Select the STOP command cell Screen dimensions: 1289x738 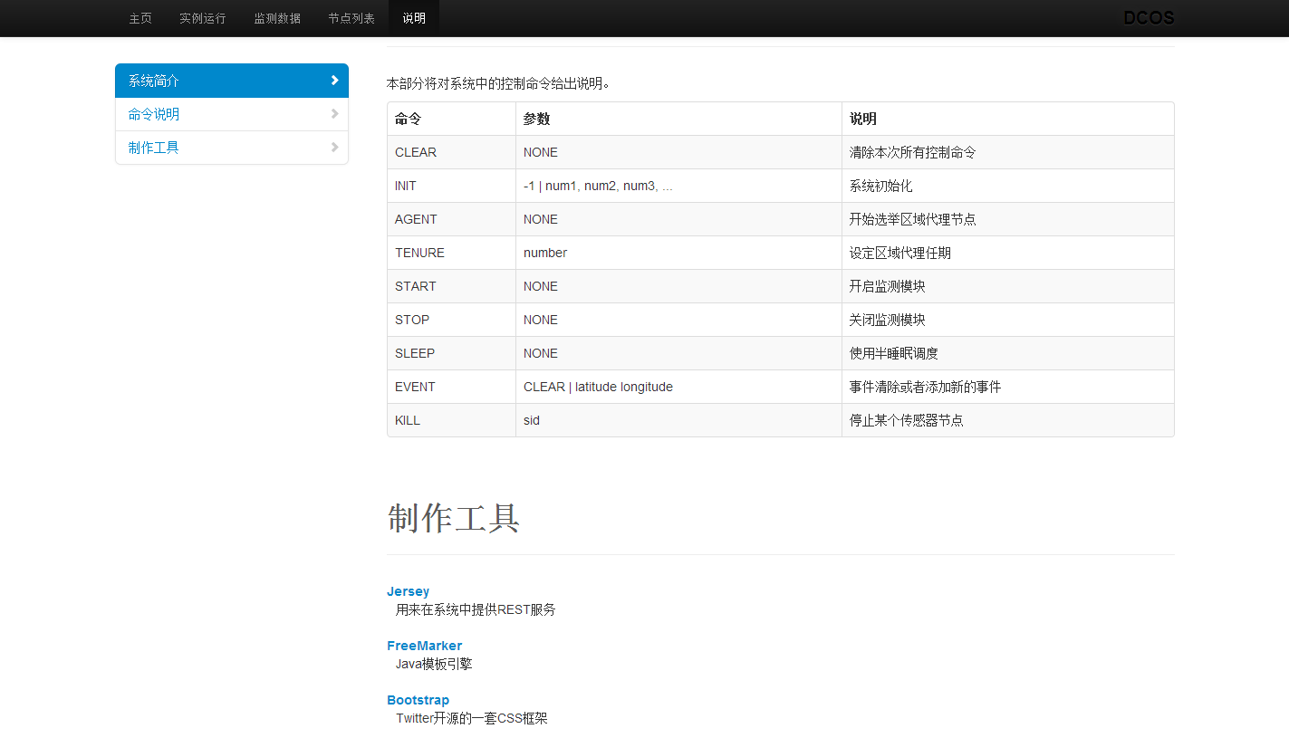tap(451, 320)
